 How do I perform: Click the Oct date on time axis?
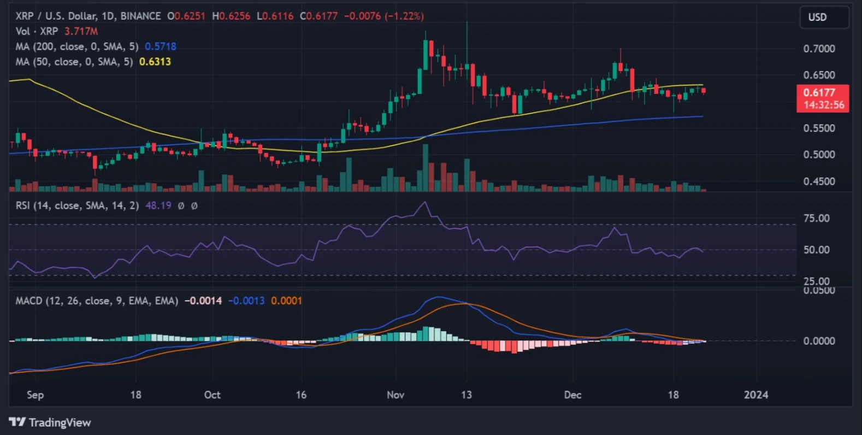(212, 395)
